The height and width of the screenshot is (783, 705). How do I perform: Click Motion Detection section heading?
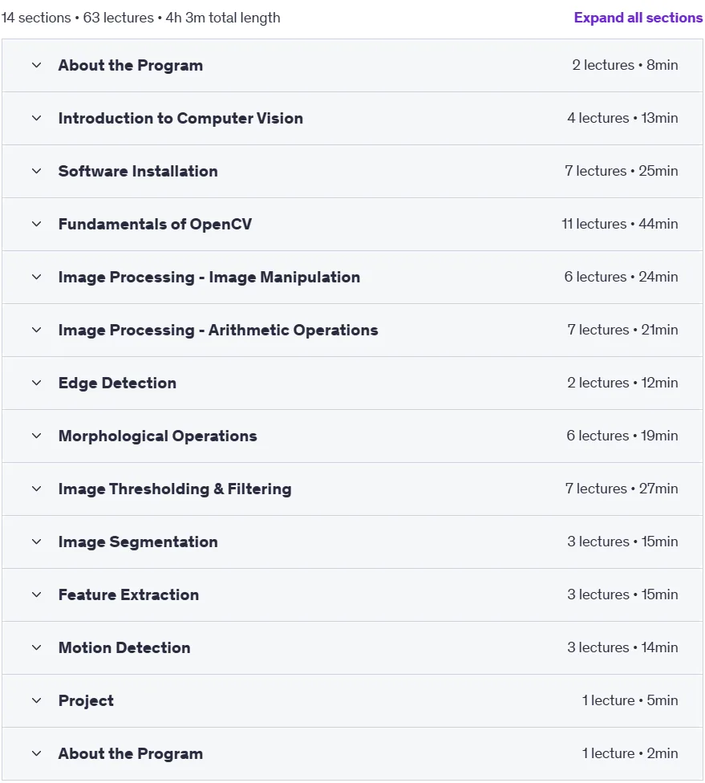124,647
